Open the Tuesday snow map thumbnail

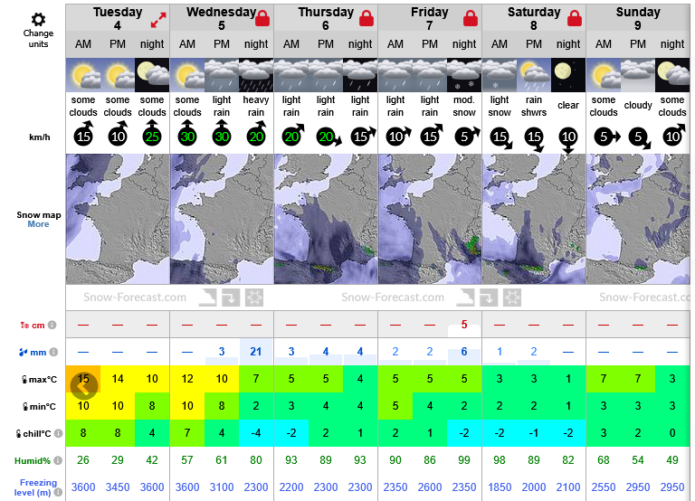(118, 219)
